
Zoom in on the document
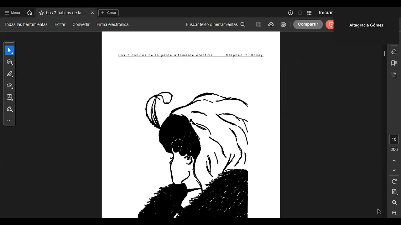tap(394, 202)
